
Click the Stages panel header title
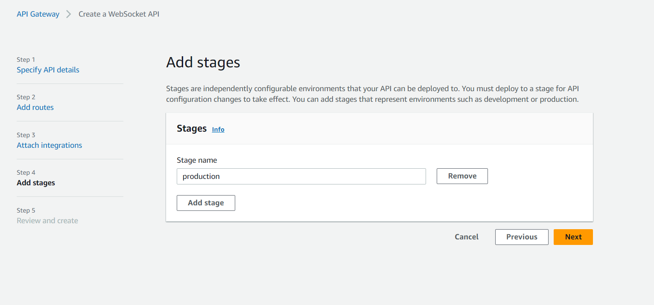pyautogui.click(x=192, y=129)
